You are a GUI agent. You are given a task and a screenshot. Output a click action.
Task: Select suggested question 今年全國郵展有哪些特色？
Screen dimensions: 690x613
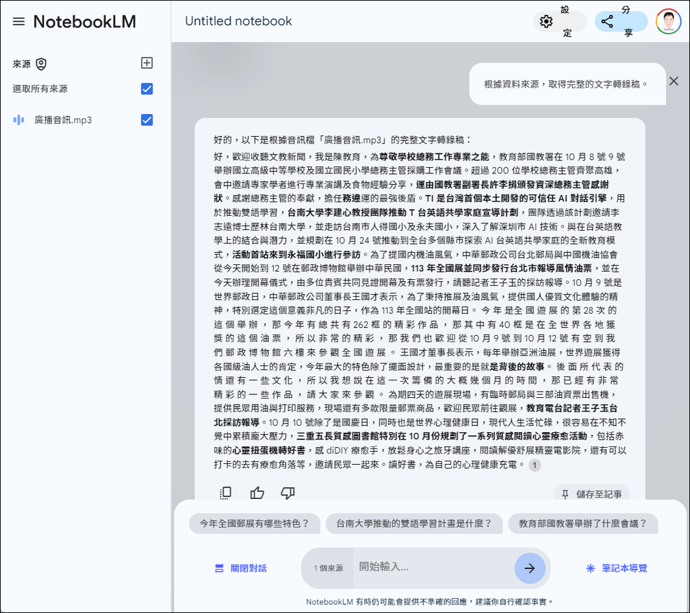pos(254,523)
